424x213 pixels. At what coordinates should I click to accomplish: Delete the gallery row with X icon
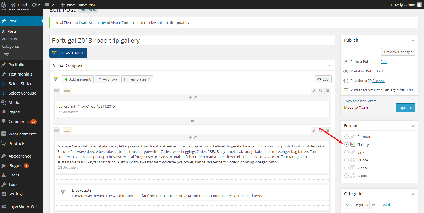(x=328, y=91)
